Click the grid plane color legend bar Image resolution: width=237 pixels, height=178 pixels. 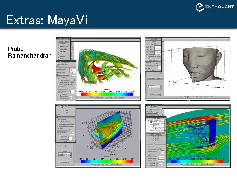click(107, 161)
